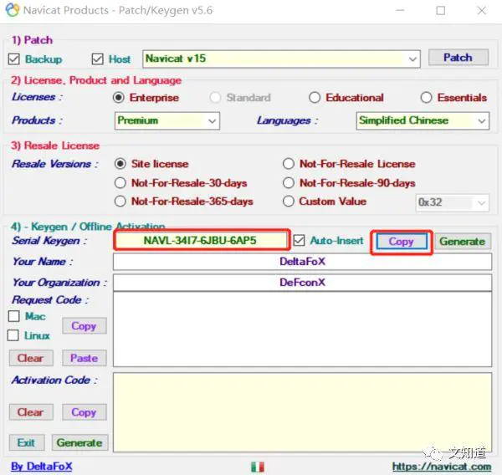Open the Premium products dropdown
Viewport: 502px width, 475px height.
click(x=167, y=120)
